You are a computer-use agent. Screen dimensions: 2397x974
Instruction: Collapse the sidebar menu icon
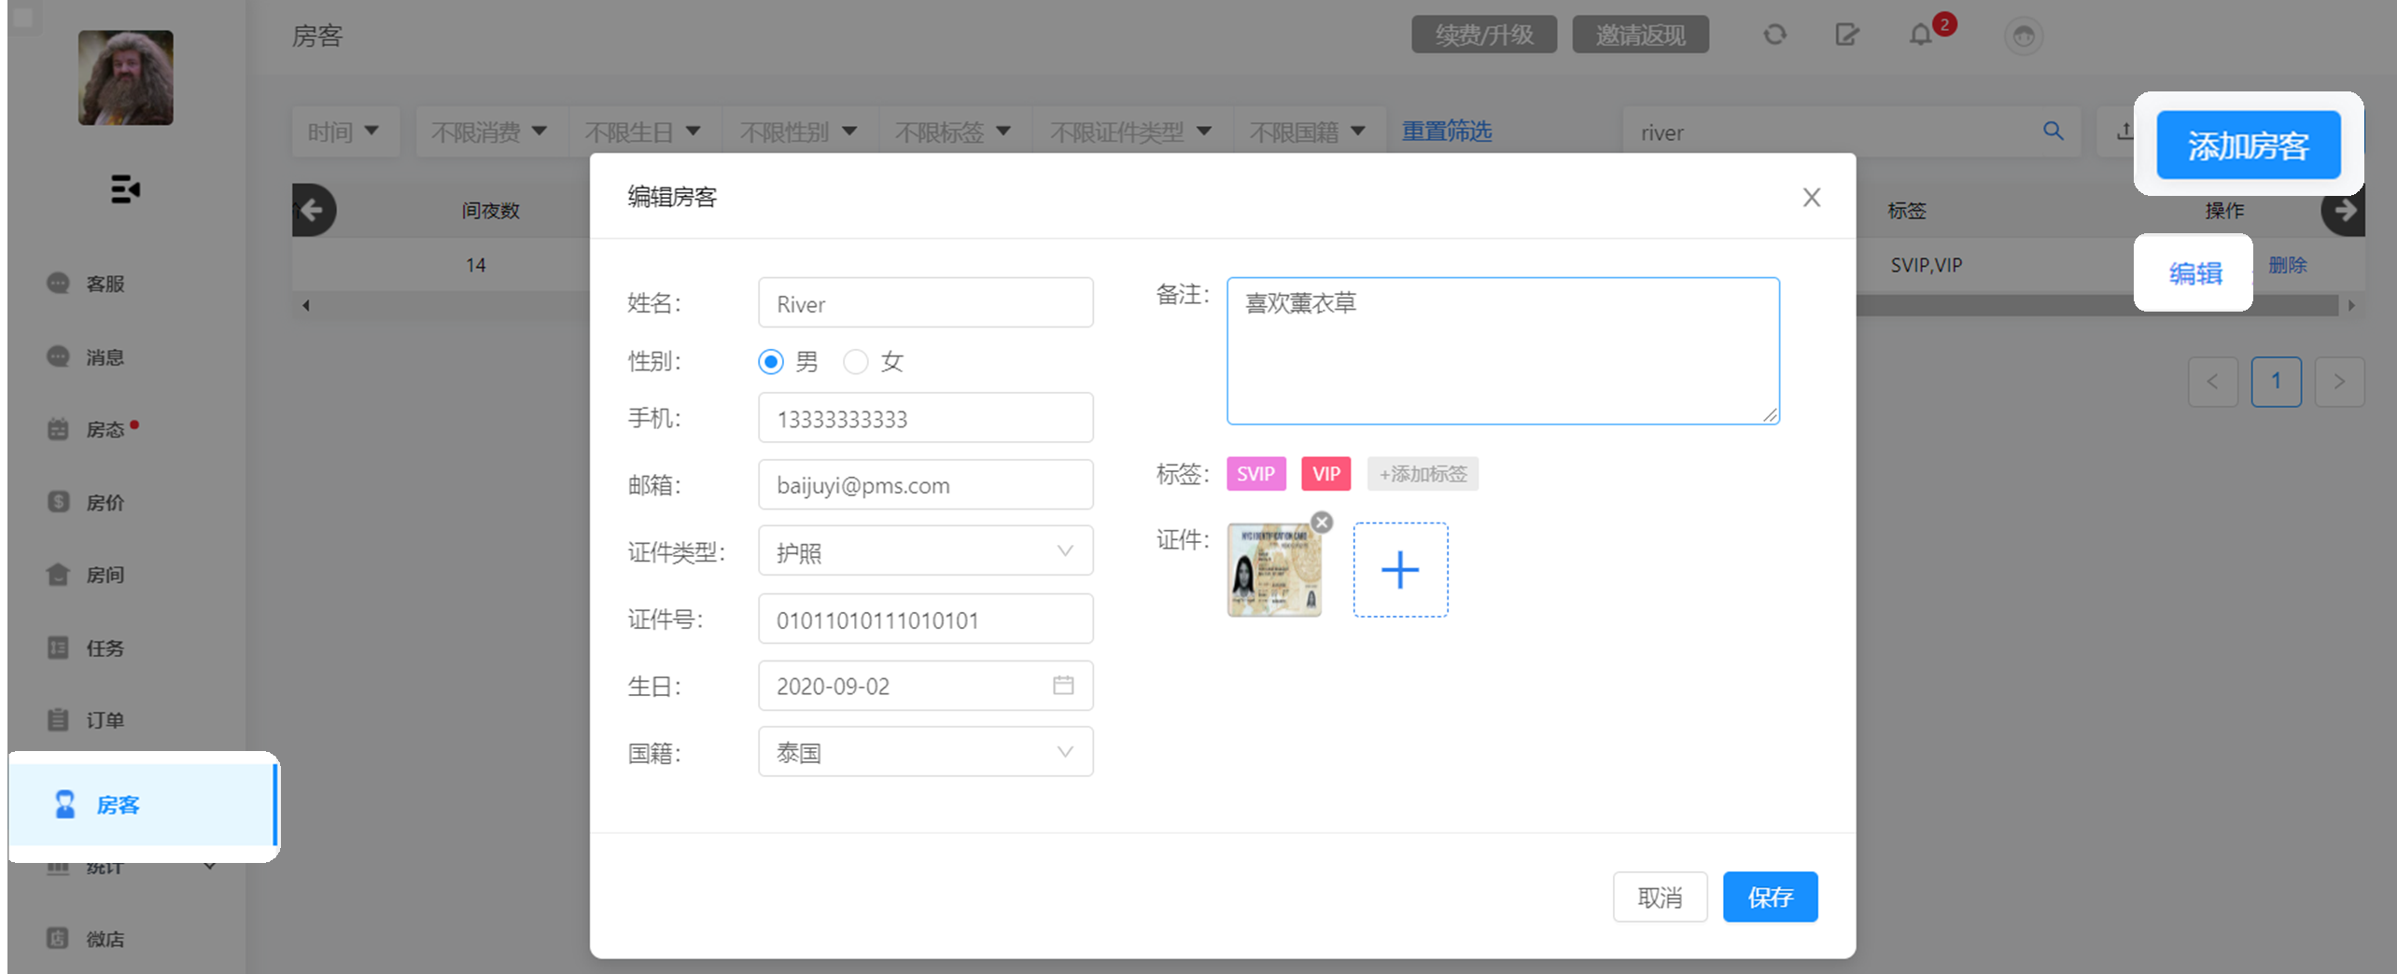(x=125, y=188)
